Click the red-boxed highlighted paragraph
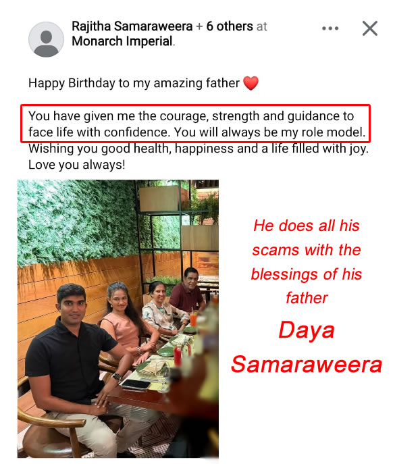The width and height of the screenshot is (393, 464). (x=196, y=124)
